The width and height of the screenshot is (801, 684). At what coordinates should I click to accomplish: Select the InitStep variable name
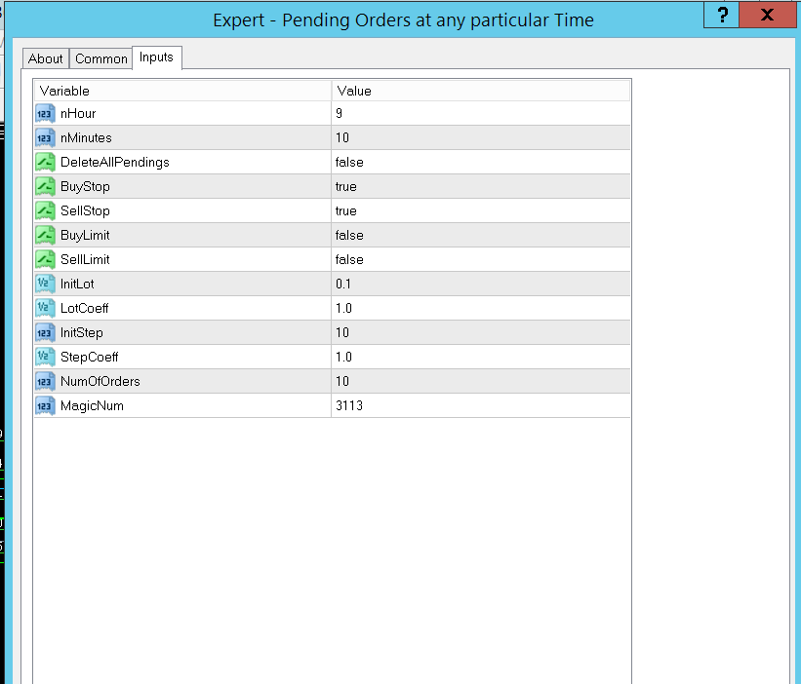click(82, 332)
